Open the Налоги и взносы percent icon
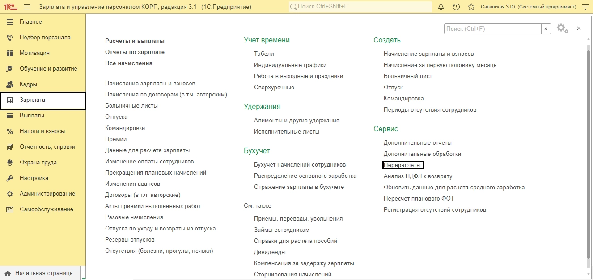Image resolution: width=593 pixels, height=280 pixels. 10,131
